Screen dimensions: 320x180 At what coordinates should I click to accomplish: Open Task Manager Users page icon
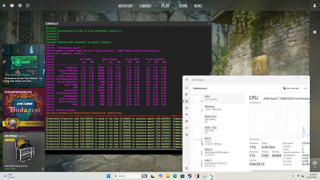187,121
